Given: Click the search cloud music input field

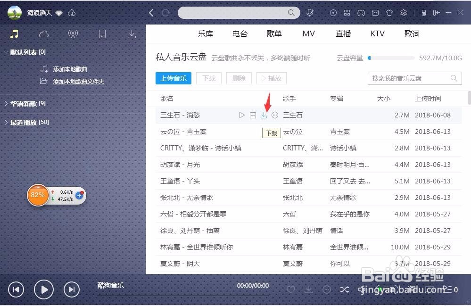Looking at the screenshot, I should pos(409,78).
